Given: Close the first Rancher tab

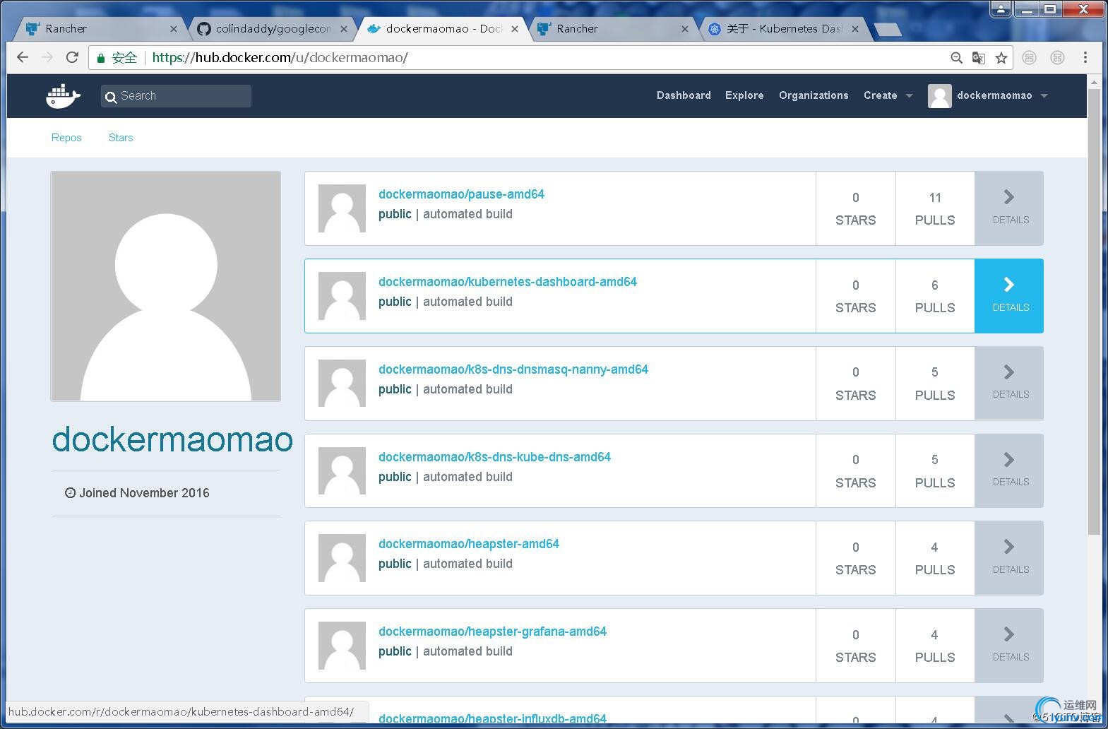Looking at the screenshot, I should pyautogui.click(x=174, y=29).
